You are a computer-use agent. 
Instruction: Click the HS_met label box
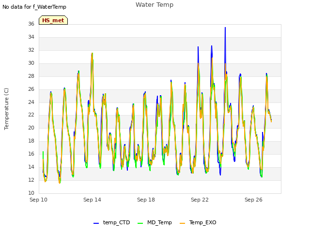(x=53, y=20)
